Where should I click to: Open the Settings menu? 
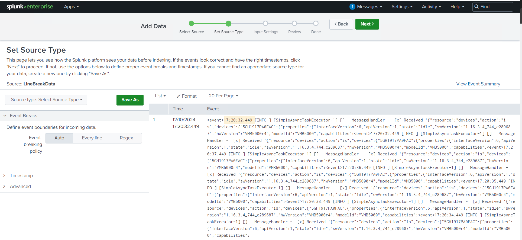(402, 7)
